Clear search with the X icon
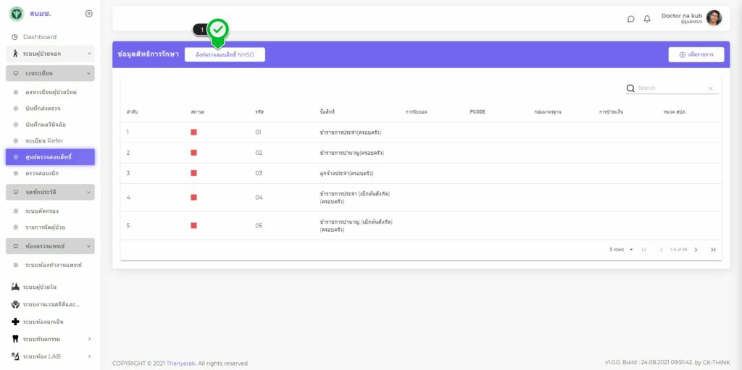The width and height of the screenshot is (742, 370). point(710,88)
